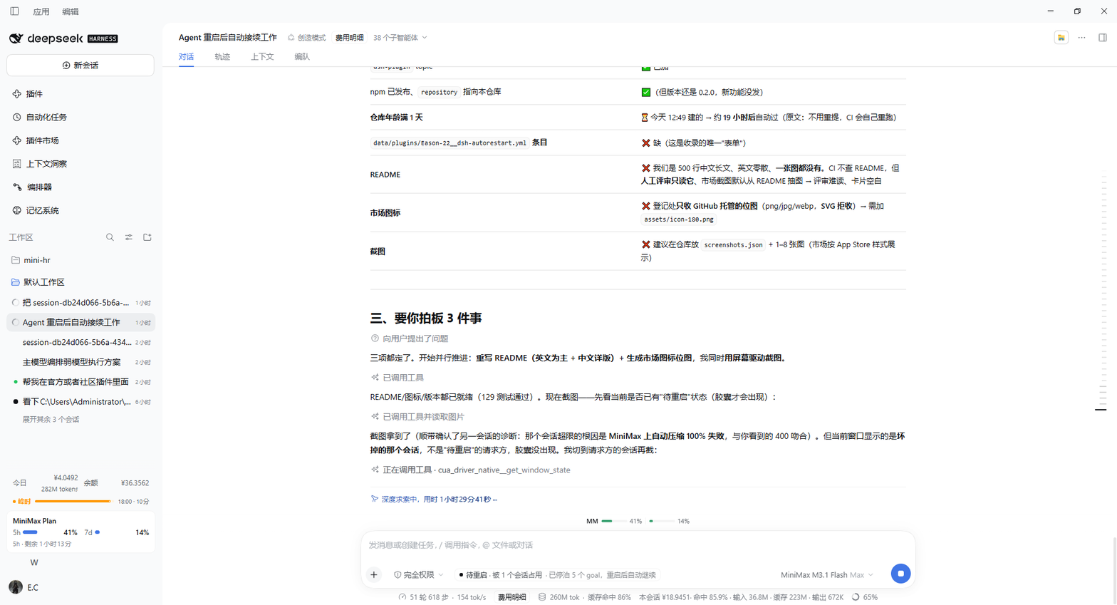Start a 新会话
The height and width of the screenshot is (605, 1117).
pos(80,66)
